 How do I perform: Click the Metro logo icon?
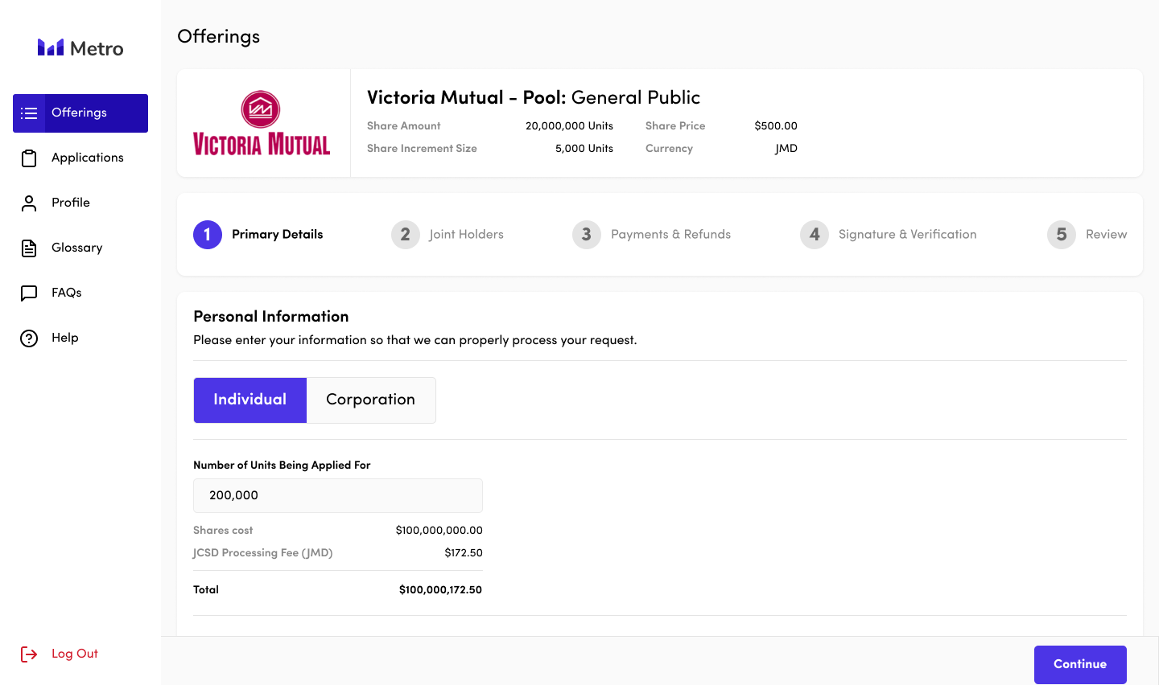pyautogui.click(x=51, y=47)
